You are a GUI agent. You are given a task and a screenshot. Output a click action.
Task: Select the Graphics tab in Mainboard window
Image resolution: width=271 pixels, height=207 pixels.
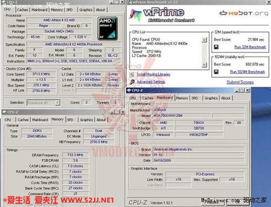click(211, 98)
